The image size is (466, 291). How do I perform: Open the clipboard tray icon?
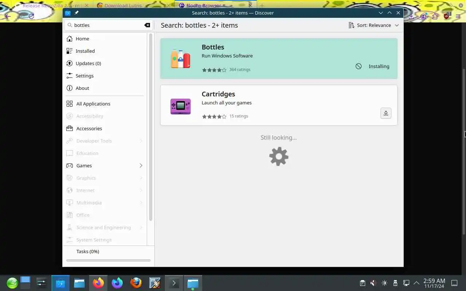click(362, 283)
